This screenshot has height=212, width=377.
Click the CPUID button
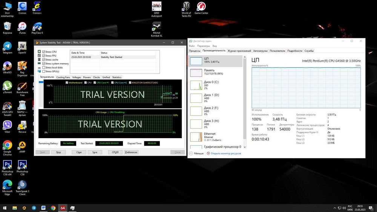(115, 152)
